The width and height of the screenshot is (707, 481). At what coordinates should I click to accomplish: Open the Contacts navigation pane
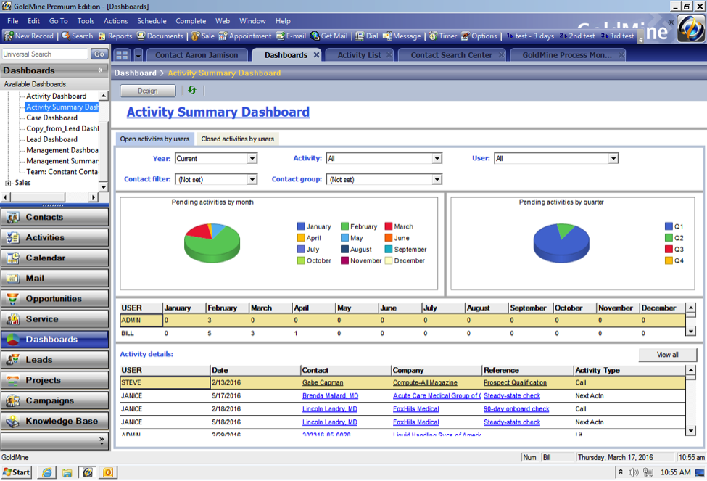pyautogui.click(x=54, y=217)
